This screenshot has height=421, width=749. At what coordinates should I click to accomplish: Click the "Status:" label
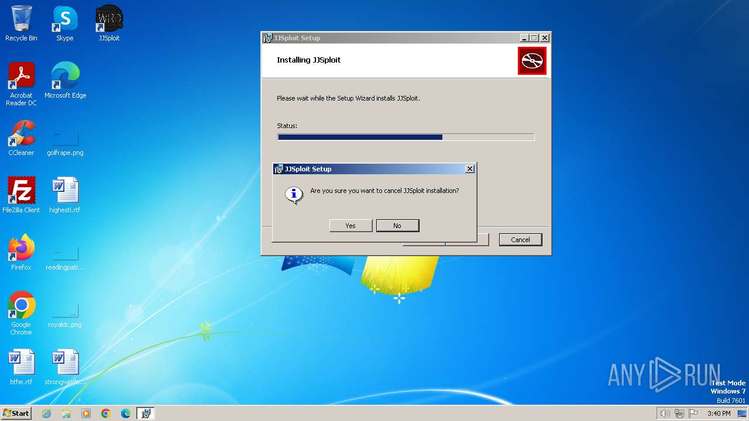pos(287,126)
